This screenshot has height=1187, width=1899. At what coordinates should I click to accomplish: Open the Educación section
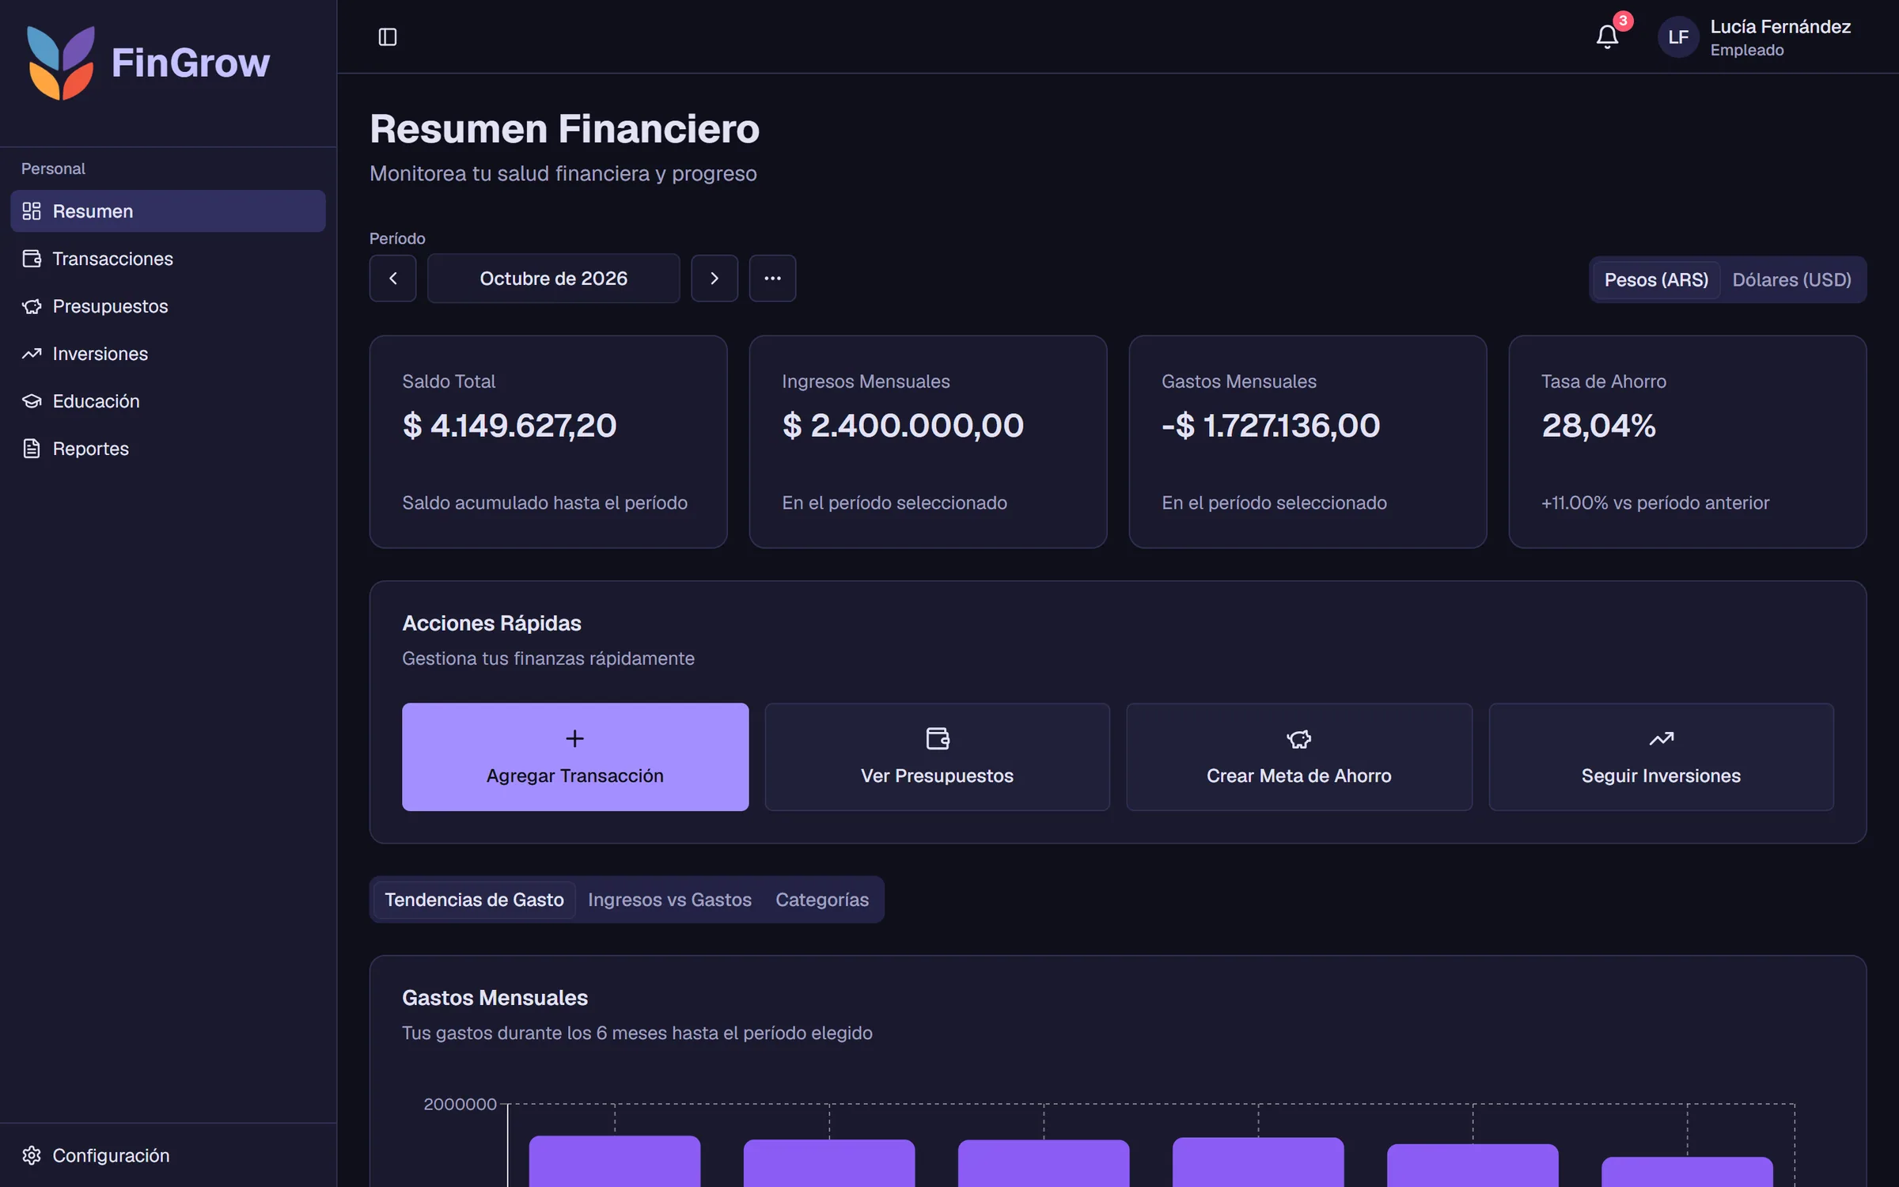(x=168, y=401)
